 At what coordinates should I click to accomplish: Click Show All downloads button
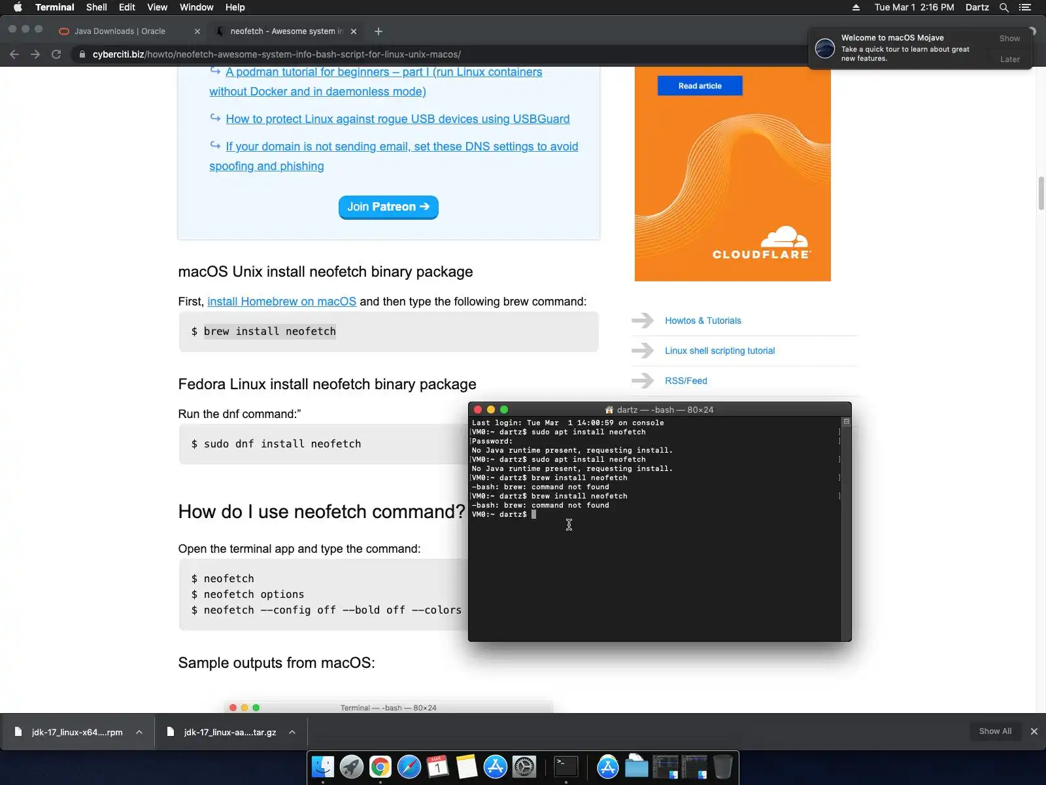[x=995, y=731]
